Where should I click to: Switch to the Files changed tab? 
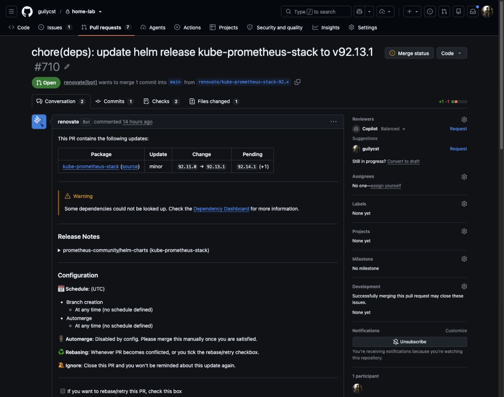214,101
